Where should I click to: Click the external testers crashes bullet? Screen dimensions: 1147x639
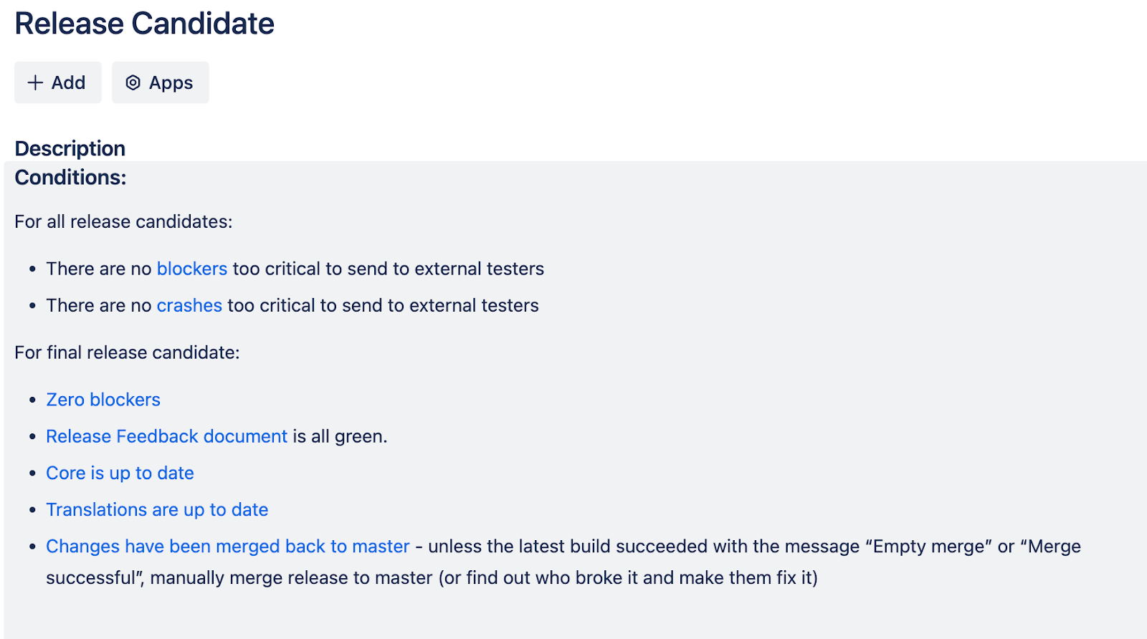click(292, 304)
